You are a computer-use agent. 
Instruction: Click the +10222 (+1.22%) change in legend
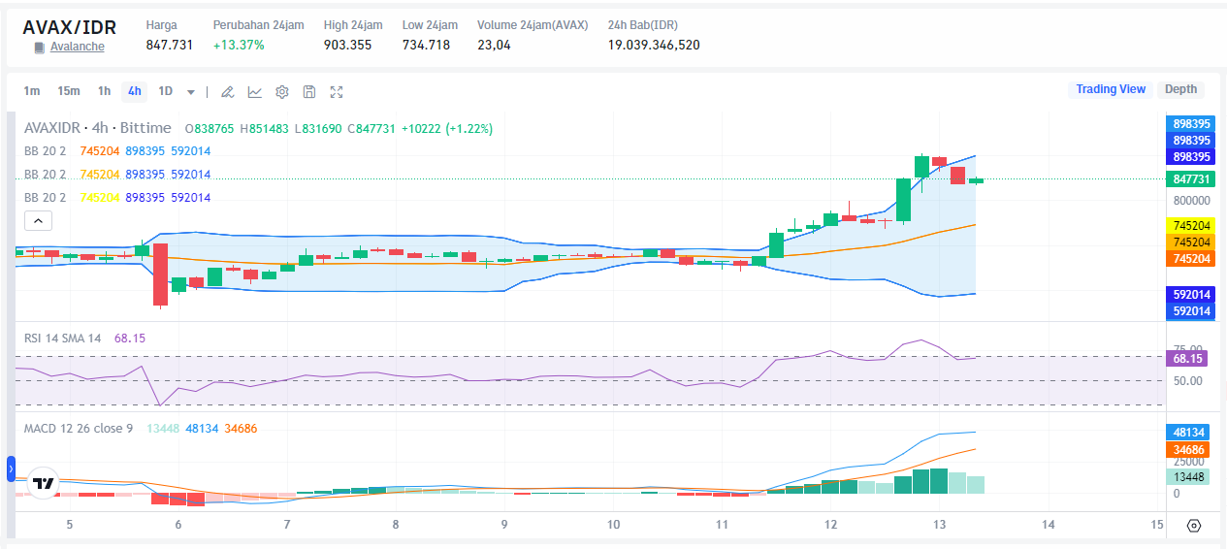[447, 128]
